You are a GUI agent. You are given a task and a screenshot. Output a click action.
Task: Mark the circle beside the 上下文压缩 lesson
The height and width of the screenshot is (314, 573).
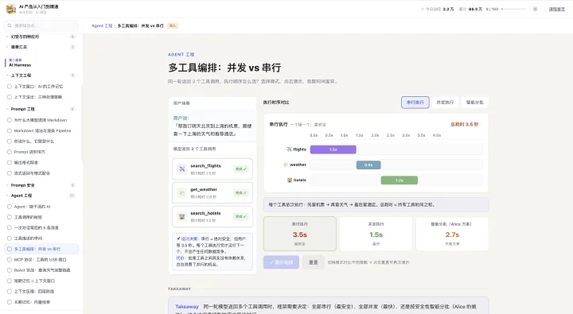pos(10,292)
